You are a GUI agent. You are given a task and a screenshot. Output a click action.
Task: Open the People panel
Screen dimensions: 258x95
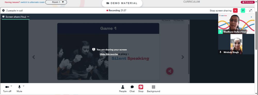click(x=123, y=89)
